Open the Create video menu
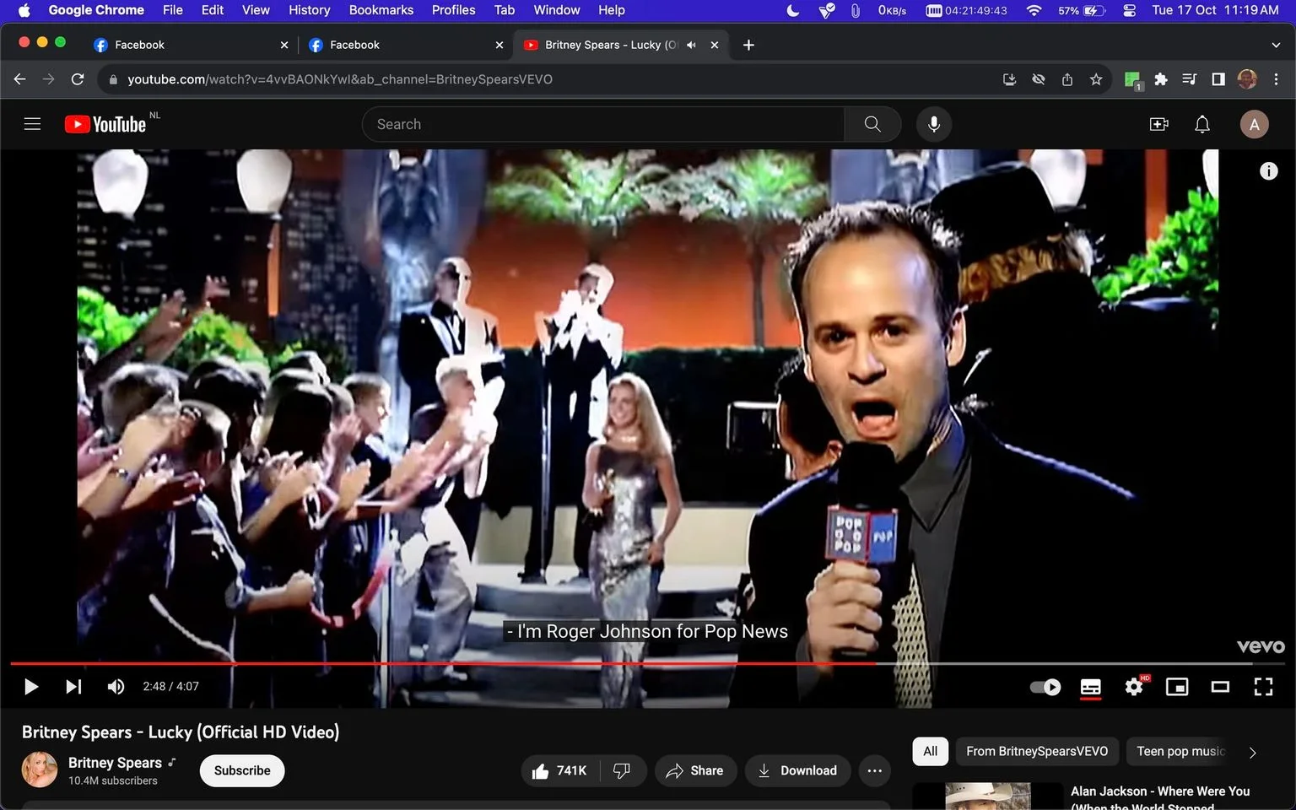This screenshot has width=1296, height=810. pyautogui.click(x=1159, y=124)
